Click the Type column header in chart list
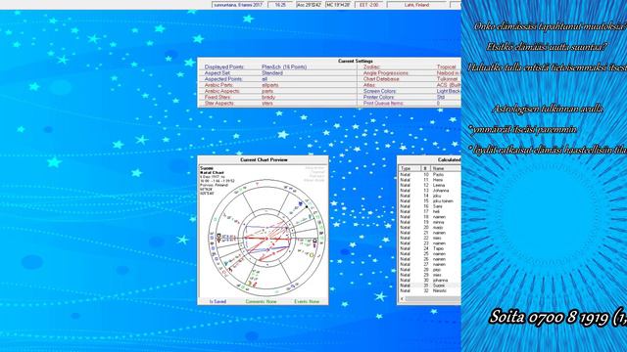This screenshot has width=627, height=352. (410, 168)
